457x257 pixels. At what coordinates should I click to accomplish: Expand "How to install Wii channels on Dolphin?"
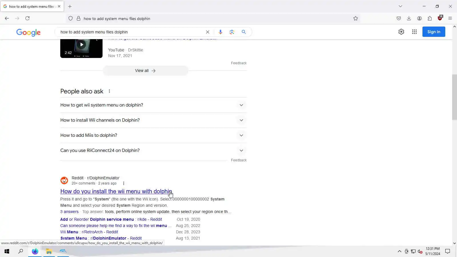153,120
